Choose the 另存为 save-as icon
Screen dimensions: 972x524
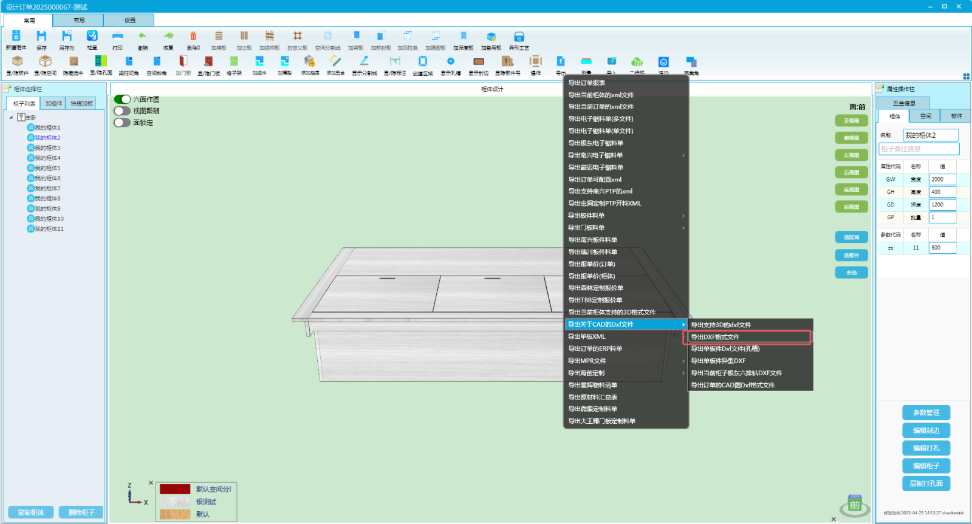tap(67, 36)
